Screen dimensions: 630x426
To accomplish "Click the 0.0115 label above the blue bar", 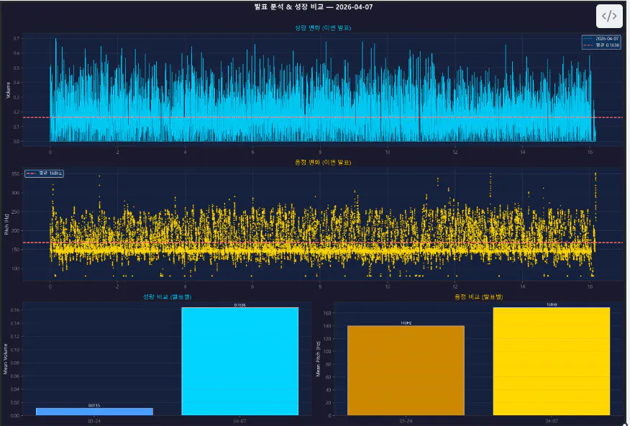I will tap(94, 405).
